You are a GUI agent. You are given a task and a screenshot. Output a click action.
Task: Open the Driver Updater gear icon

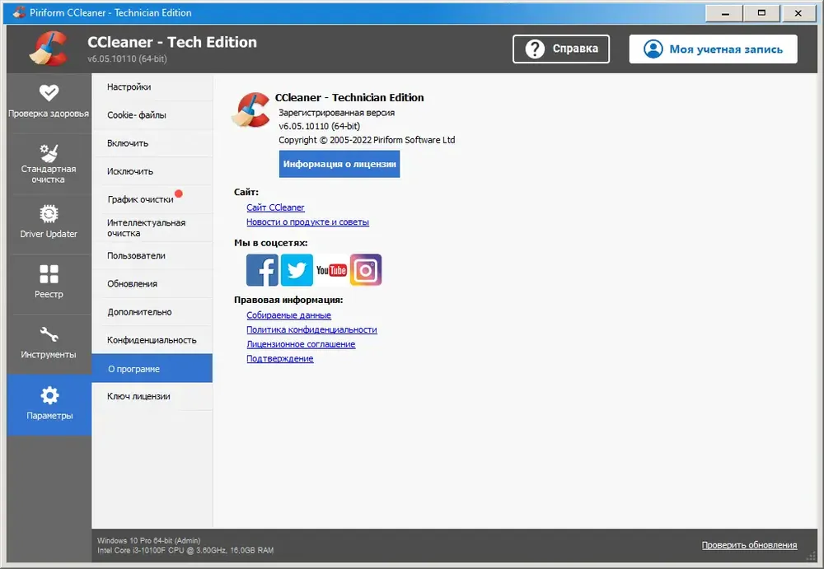pos(49,213)
